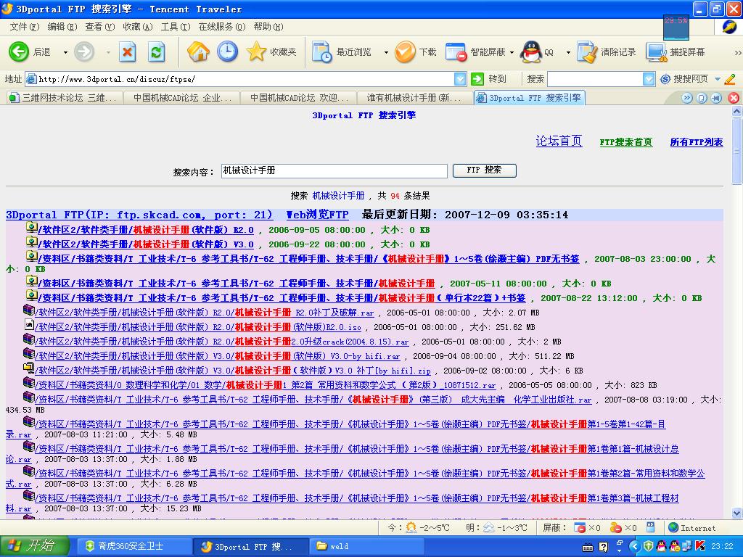Open the 3Dportal FTP server link
The height and width of the screenshot is (557, 743).
click(x=139, y=215)
